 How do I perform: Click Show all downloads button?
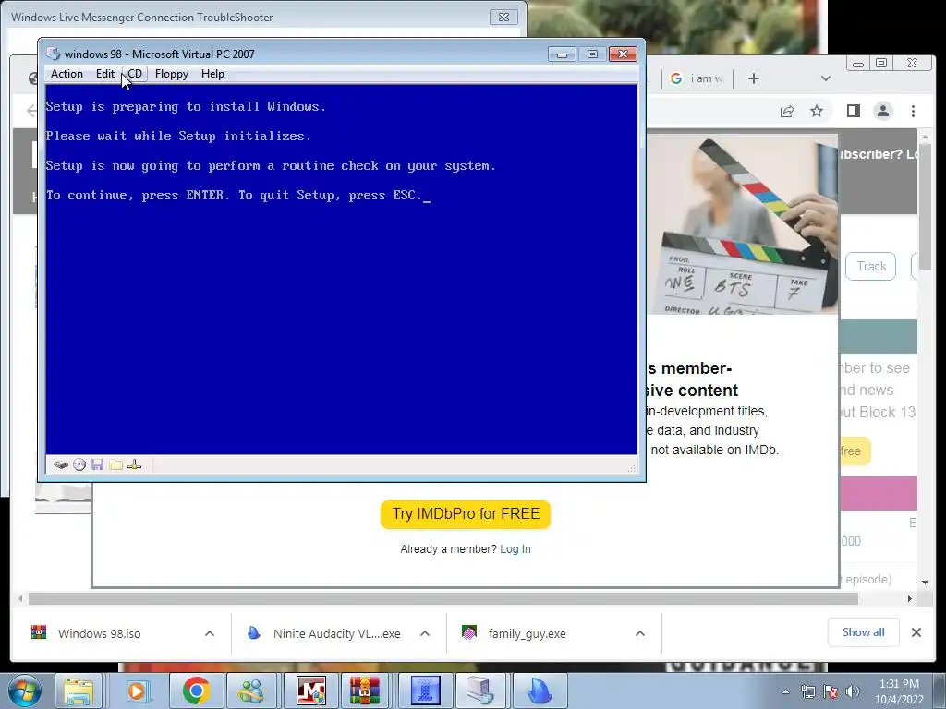coord(864,632)
